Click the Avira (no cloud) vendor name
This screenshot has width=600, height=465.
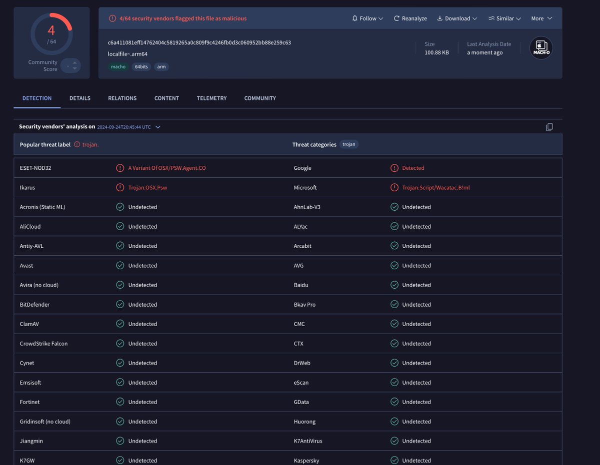coord(39,285)
